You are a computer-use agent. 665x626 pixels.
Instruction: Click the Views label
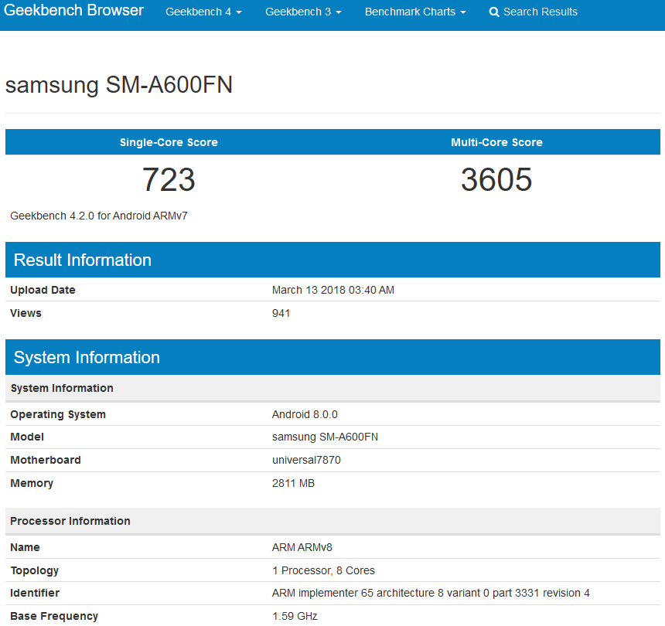click(26, 313)
